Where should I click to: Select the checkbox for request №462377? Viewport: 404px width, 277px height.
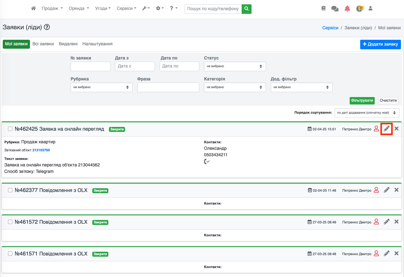click(x=10, y=190)
